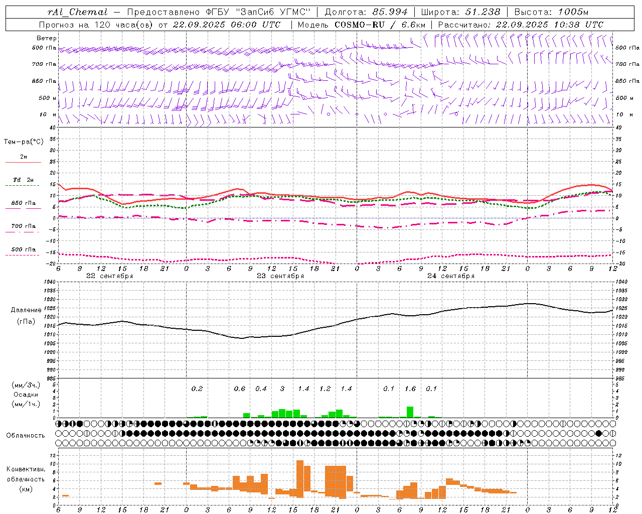
Task: Click the 'Ветер' wind panel label
Action: [x=46, y=38]
